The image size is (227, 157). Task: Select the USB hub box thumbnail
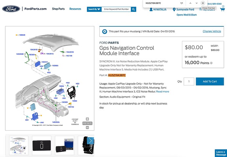64,145
